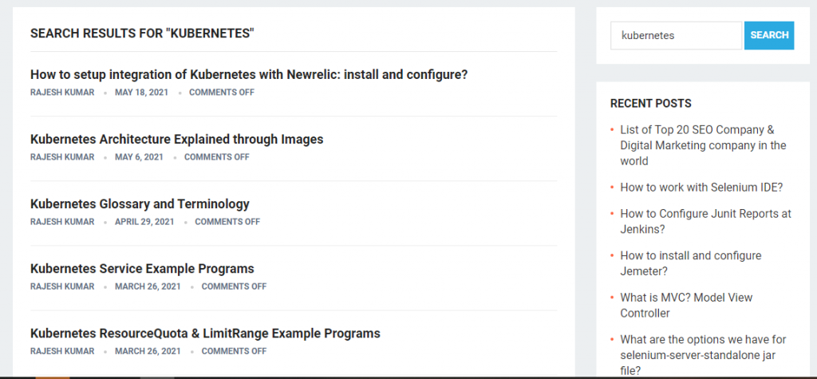Click author Rajesh Kumar under Architecture post
This screenshot has width=817, height=379.
click(62, 157)
